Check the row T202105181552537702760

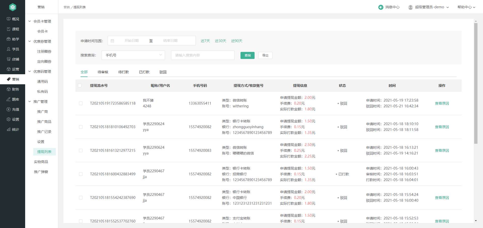[x=81, y=221]
